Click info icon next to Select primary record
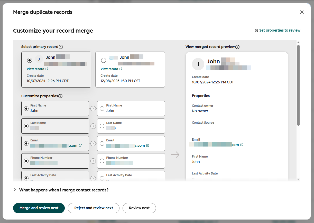The image size is (314, 223). point(61,47)
